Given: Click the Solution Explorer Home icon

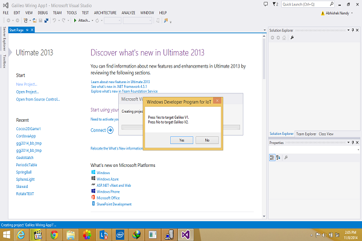Looking at the screenshot, I should (x=284, y=38).
